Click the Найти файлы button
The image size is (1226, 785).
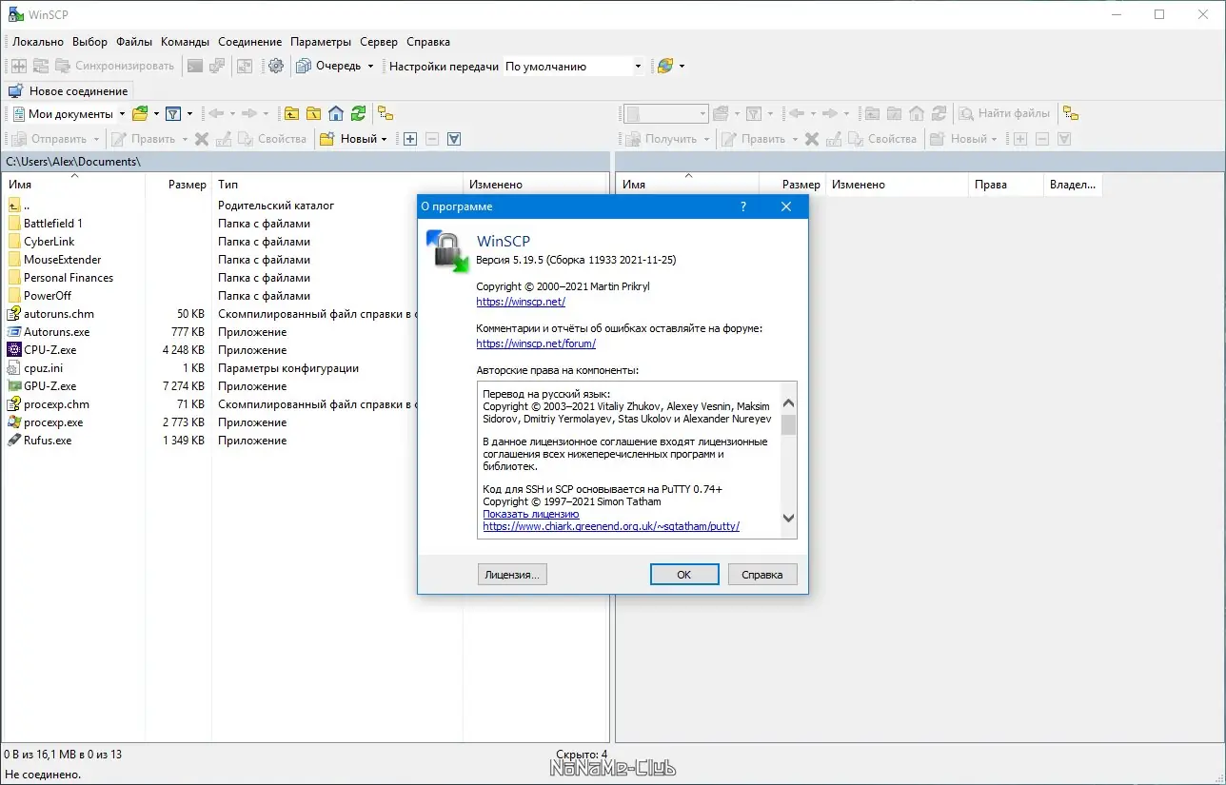[x=1005, y=113]
